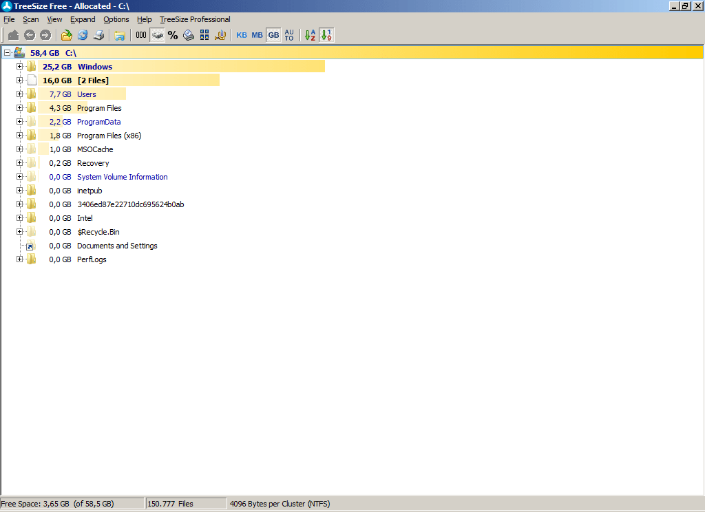
Task: Expand System Volume Information node
Action: tap(19, 177)
